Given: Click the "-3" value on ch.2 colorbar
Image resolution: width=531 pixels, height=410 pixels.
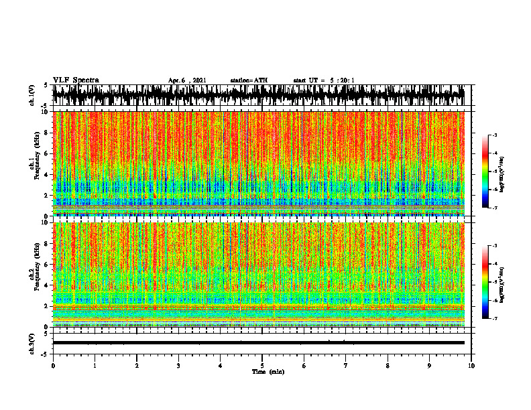Looking at the screenshot, I should pyautogui.click(x=495, y=246).
